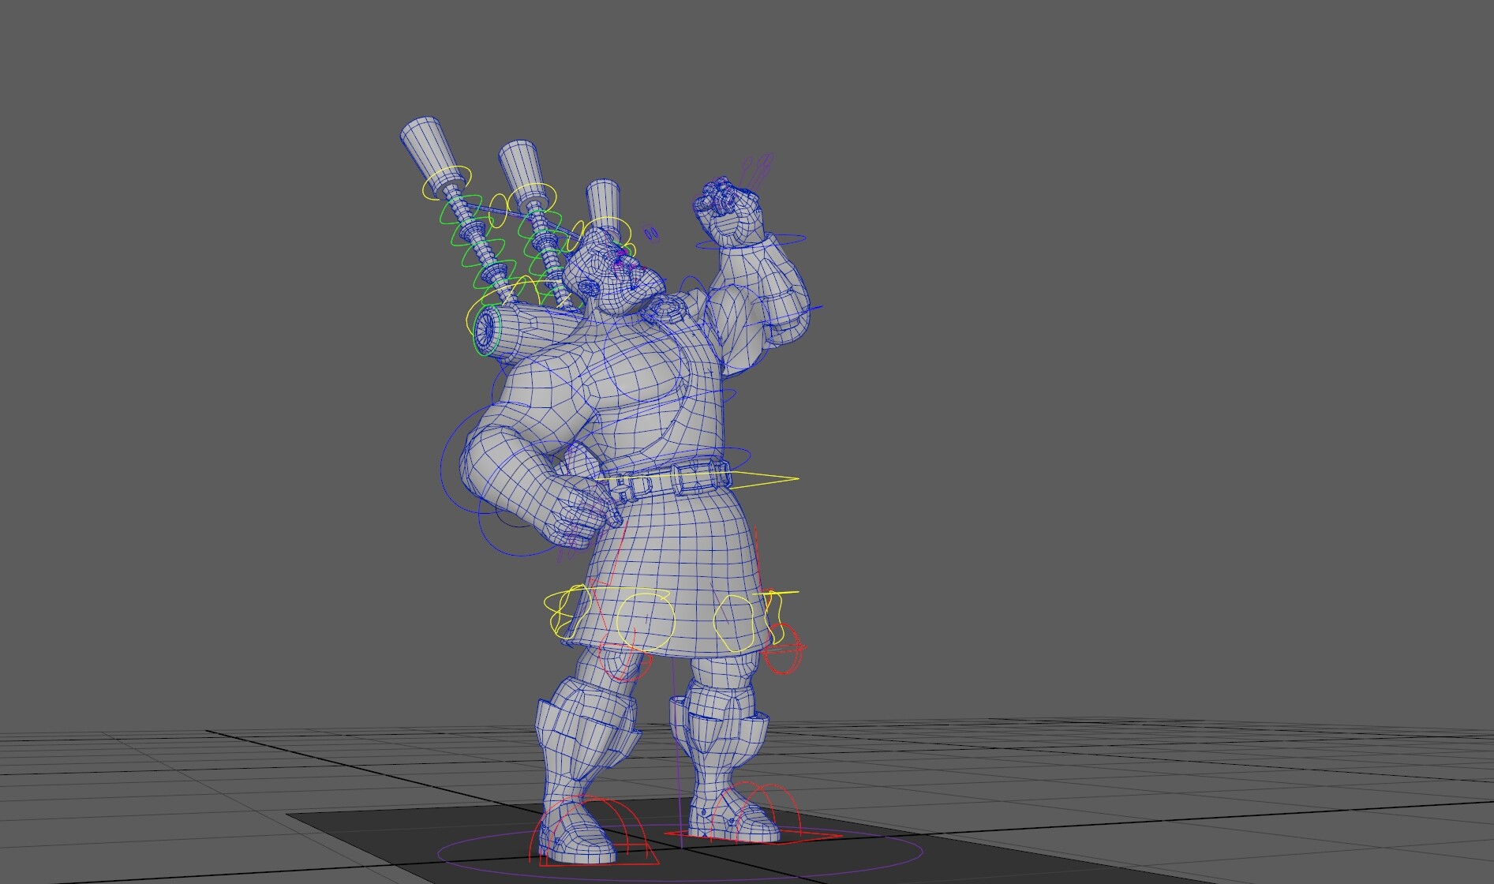
Task: Select the yellow circle on the left thigh
Action: (643, 620)
